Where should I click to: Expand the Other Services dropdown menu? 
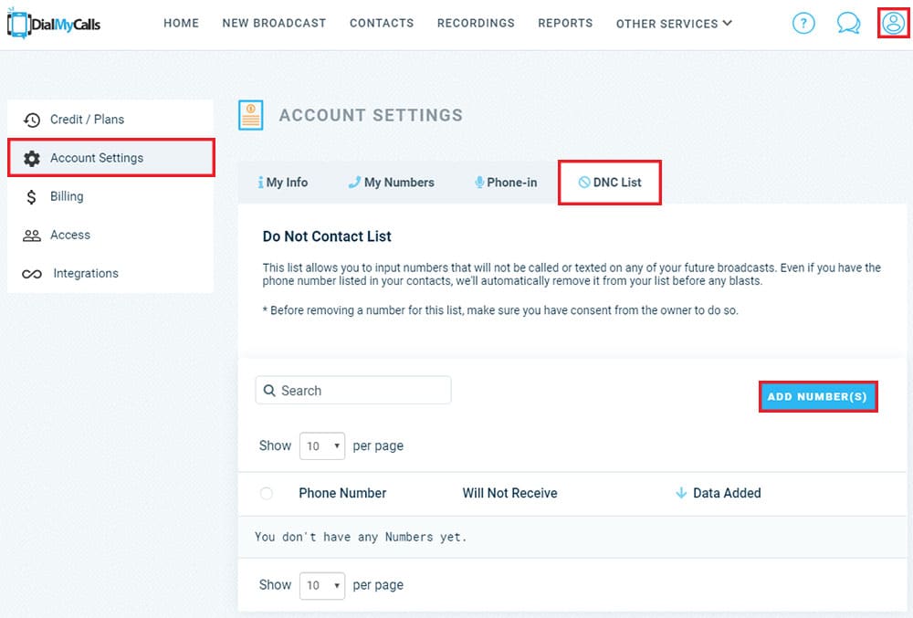coord(674,24)
